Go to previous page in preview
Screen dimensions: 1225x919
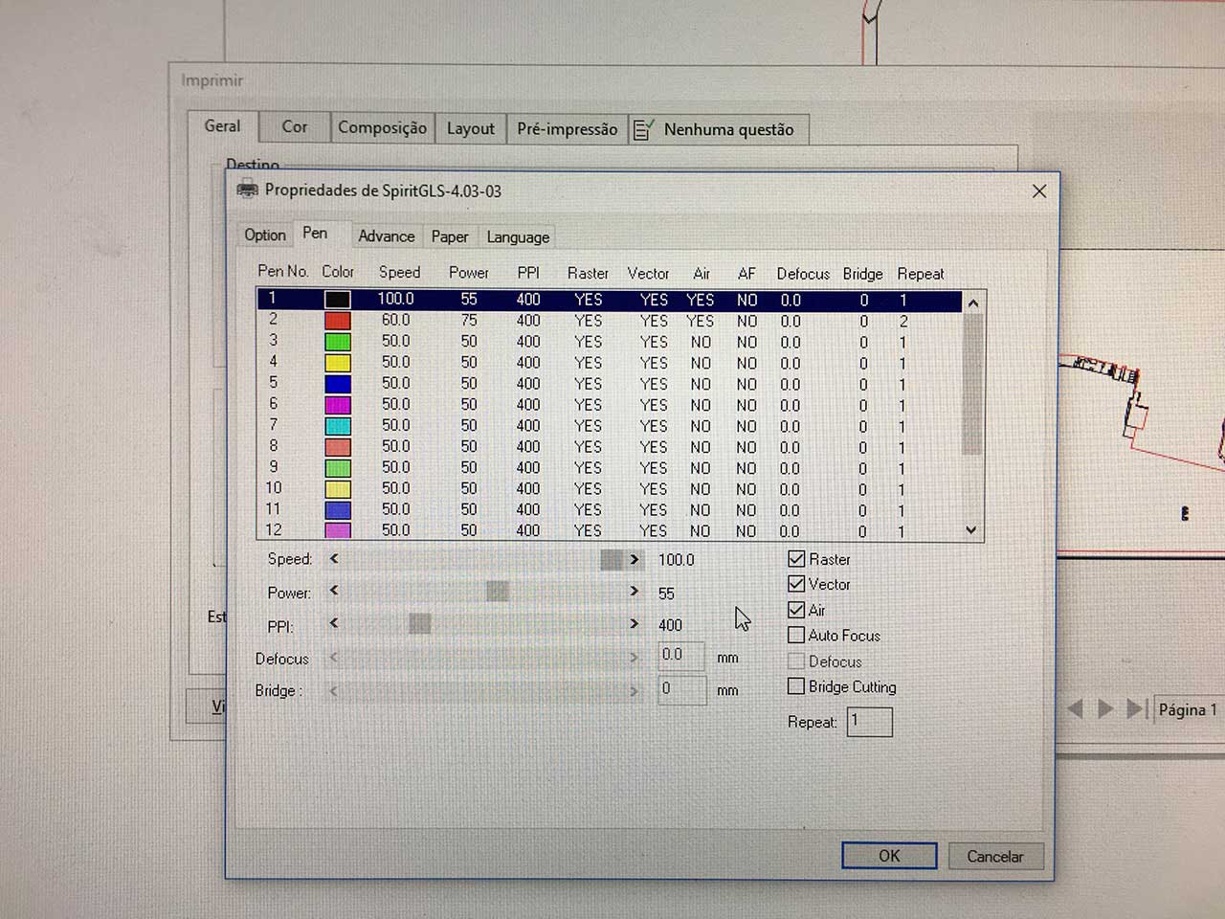click(1075, 708)
